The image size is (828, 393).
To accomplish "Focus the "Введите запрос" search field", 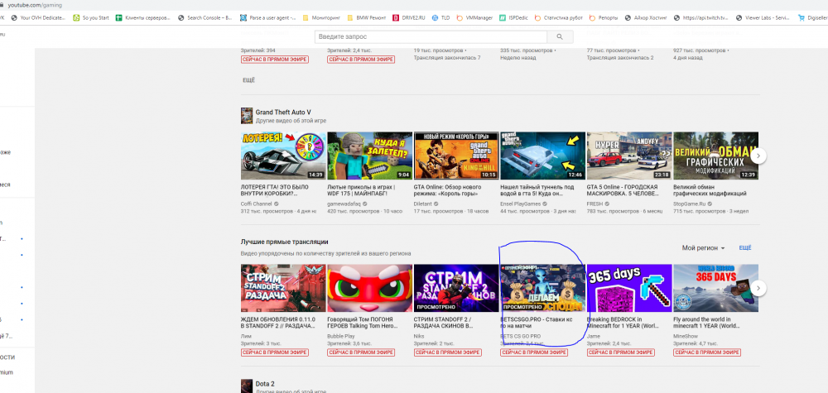I will click(x=431, y=37).
